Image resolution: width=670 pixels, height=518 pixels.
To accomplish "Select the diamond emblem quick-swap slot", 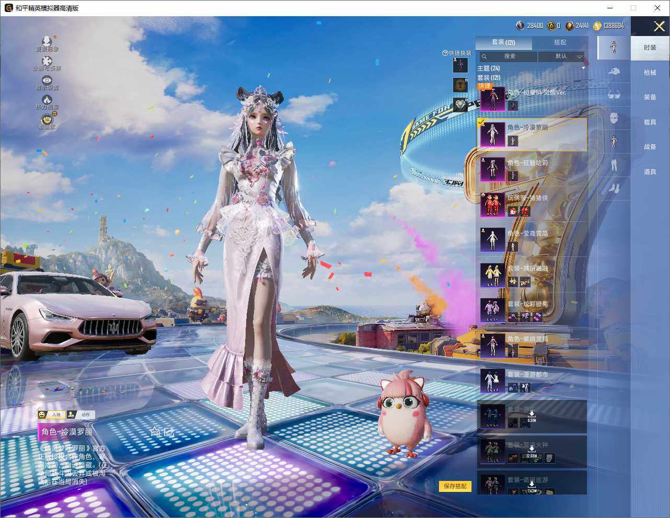I will pyautogui.click(x=460, y=105).
